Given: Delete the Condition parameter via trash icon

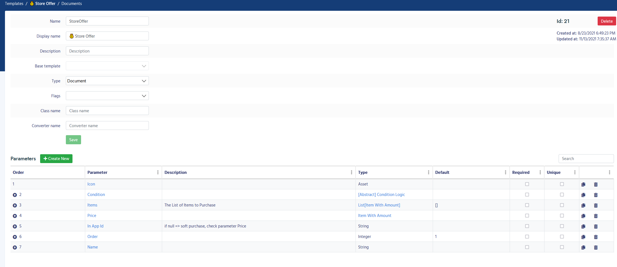Looking at the screenshot, I should tap(596, 195).
